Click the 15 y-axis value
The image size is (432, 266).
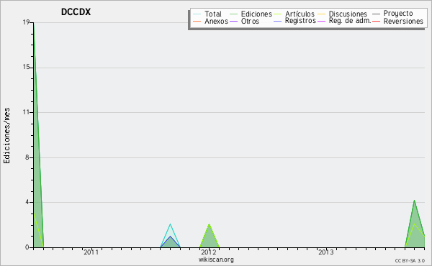[26, 68]
